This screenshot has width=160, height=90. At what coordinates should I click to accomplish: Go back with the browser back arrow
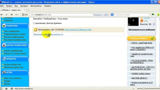click(1, 15)
